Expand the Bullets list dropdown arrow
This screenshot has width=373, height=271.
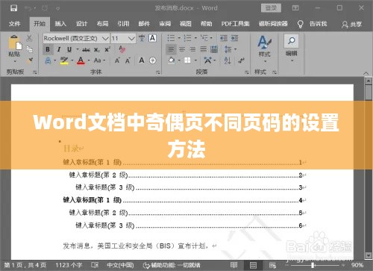click(179, 38)
